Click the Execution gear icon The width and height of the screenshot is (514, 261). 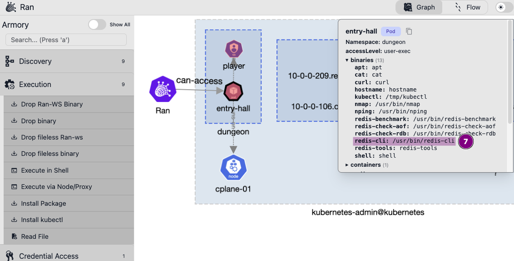pyautogui.click(x=10, y=84)
